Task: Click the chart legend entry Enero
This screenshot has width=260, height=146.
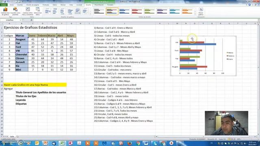Action: pyautogui.click(x=230, y=59)
